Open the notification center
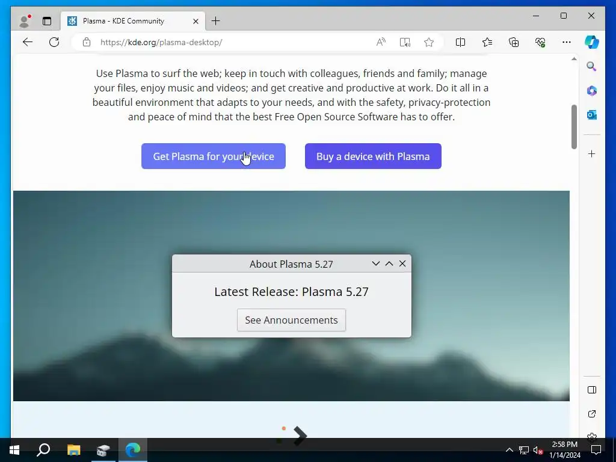The height and width of the screenshot is (462, 616). coord(596,450)
